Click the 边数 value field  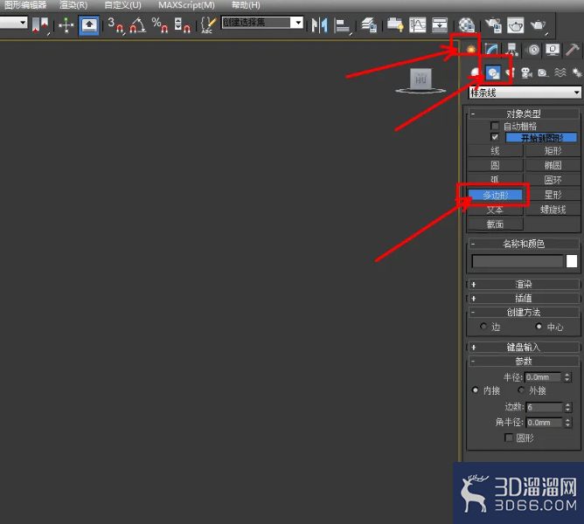coord(544,408)
